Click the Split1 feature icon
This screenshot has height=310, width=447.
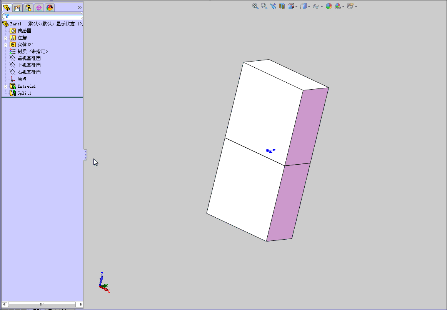coord(13,93)
